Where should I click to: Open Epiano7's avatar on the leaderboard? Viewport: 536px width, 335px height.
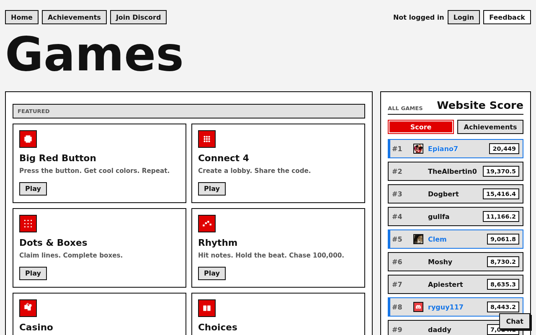pos(418,149)
